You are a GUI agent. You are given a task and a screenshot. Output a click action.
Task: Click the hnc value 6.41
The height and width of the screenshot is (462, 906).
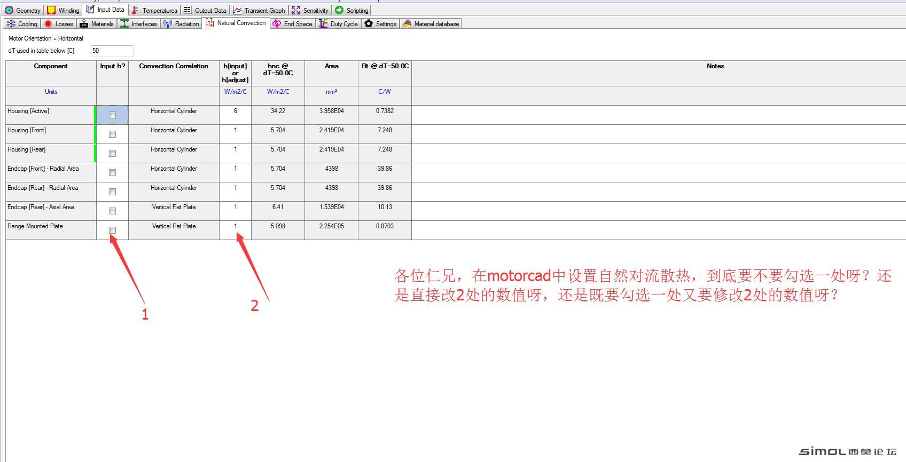click(x=278, y=207)
